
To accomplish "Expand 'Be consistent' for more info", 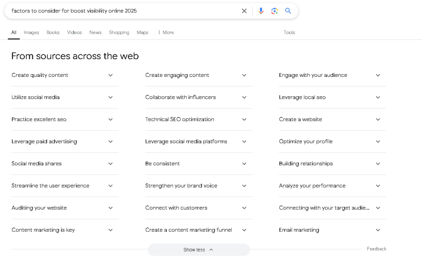I will tap(244, 164).
